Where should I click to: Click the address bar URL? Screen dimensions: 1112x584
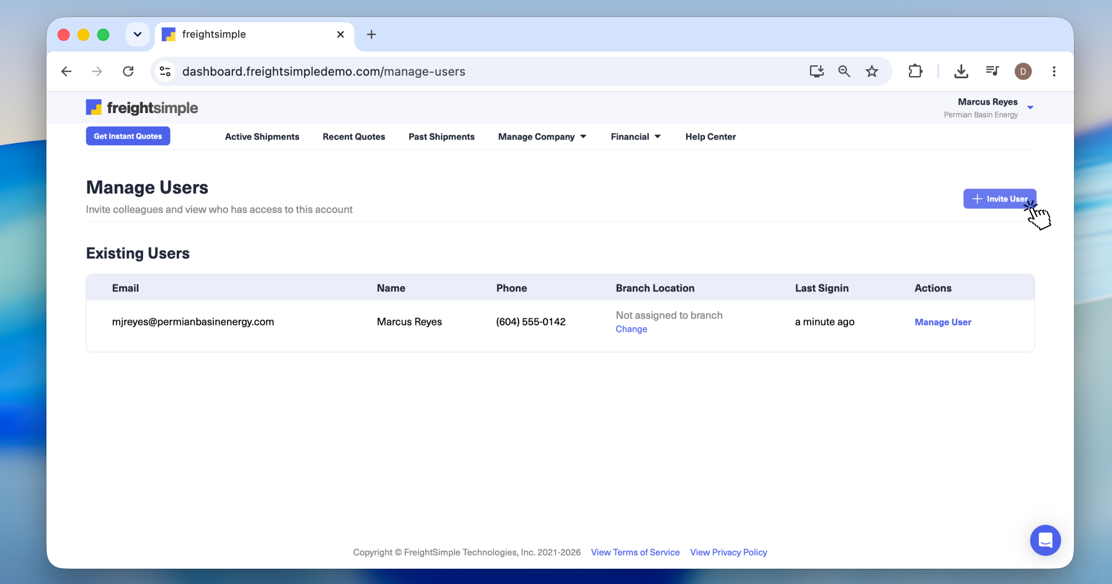tap(323, 71)
